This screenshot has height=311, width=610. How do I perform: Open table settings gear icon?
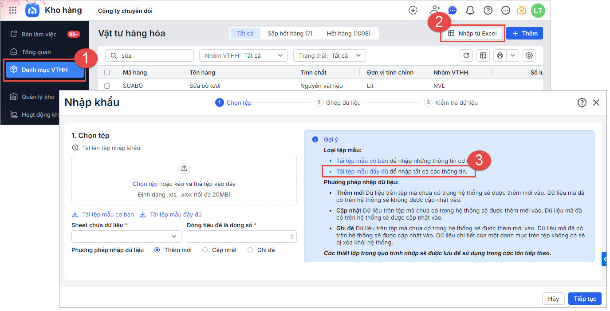[529, 55]
